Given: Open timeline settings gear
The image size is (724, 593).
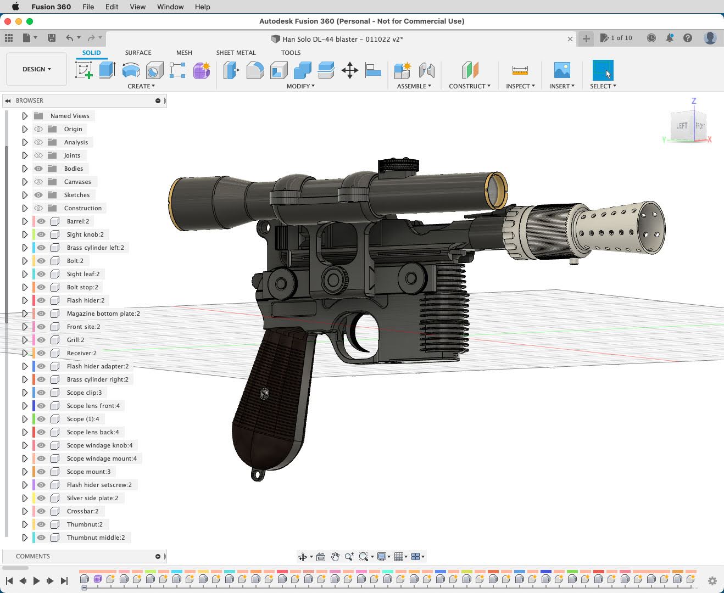Looking at the screenshot, I should pyautogui.click(x=712, y=581).
